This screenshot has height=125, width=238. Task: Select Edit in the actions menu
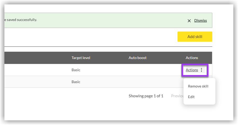(191, 97)
